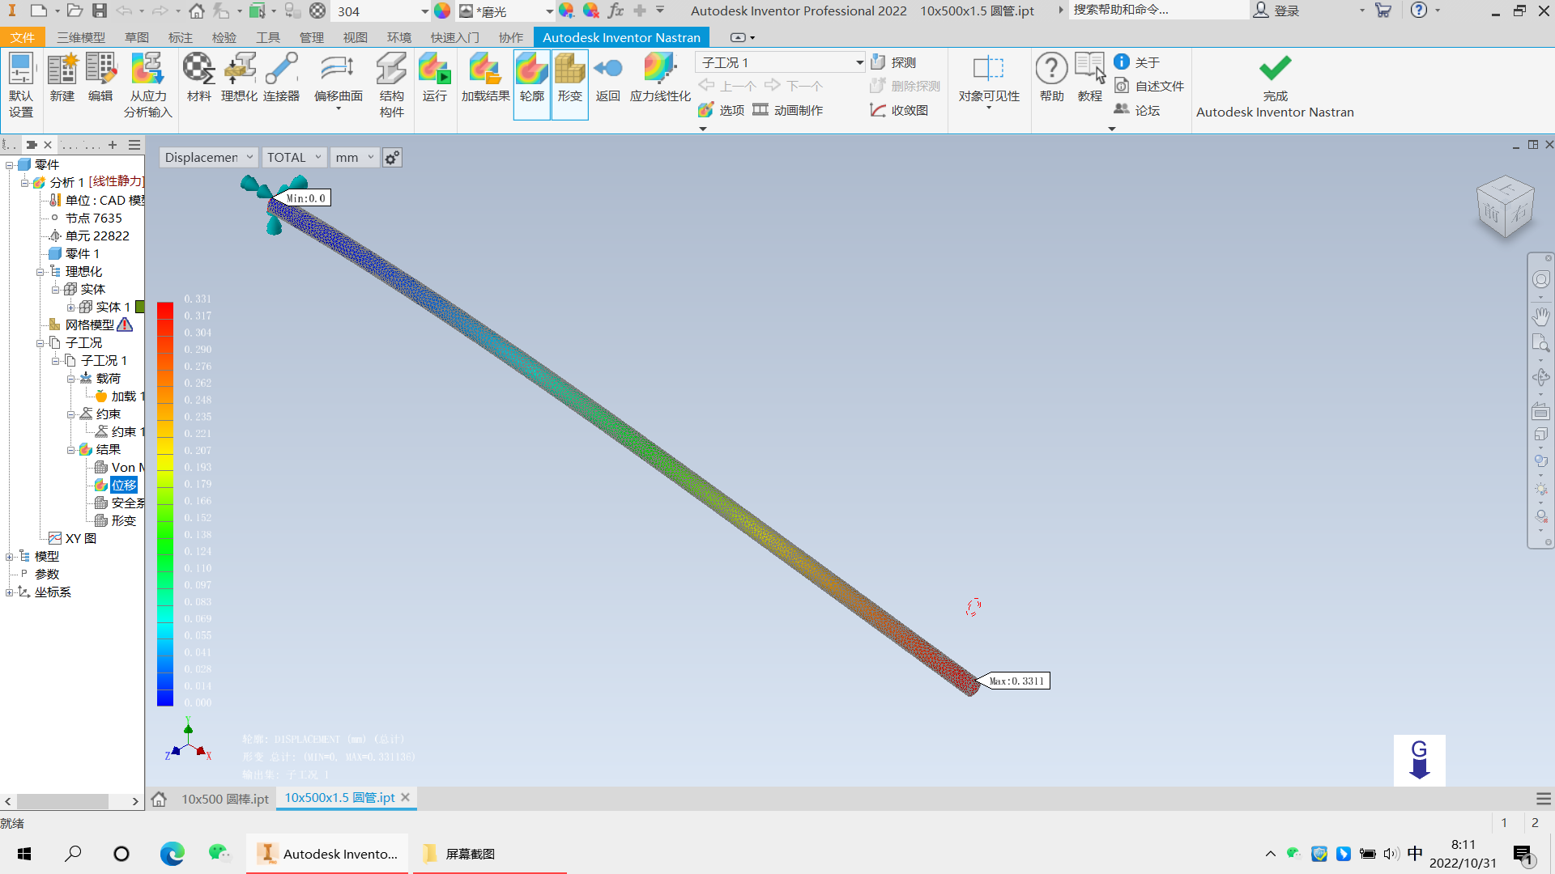Run the analysis with 运行
This screenshot has width=1555, height=874.
pyautogui.click(x=435, y=78)
